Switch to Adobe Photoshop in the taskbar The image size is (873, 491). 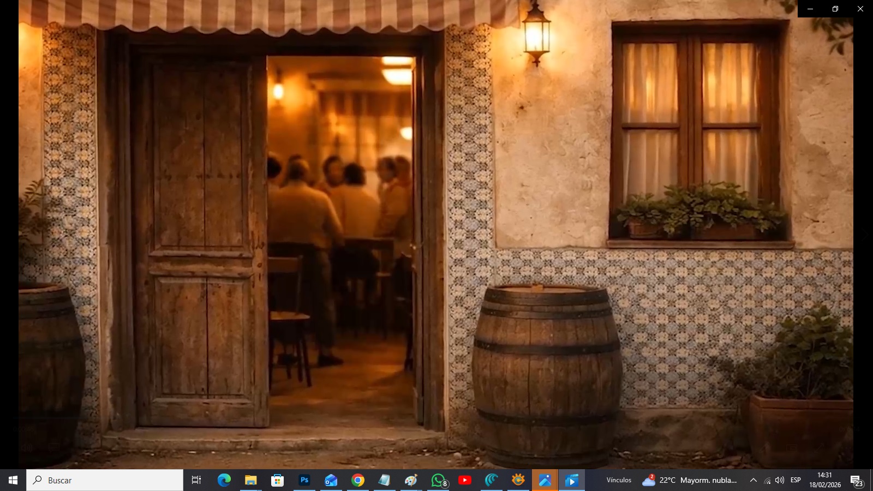304,480
